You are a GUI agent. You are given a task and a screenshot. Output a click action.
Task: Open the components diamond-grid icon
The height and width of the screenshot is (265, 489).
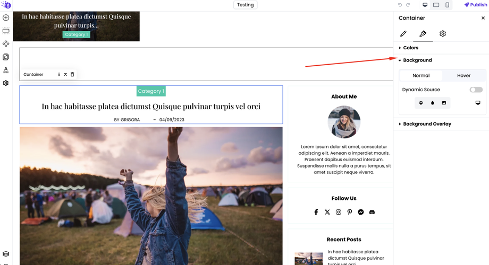[x=6, y=44]
